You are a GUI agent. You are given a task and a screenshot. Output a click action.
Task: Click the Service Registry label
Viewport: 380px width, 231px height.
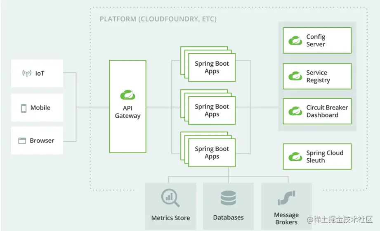[x=318, y=76]
